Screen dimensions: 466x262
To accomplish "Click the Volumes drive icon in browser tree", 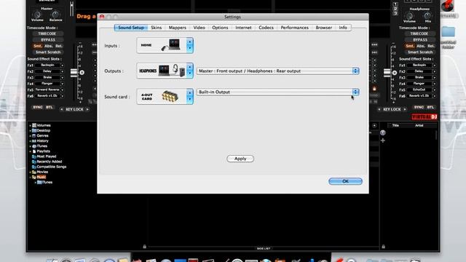I will click(34, 125).
